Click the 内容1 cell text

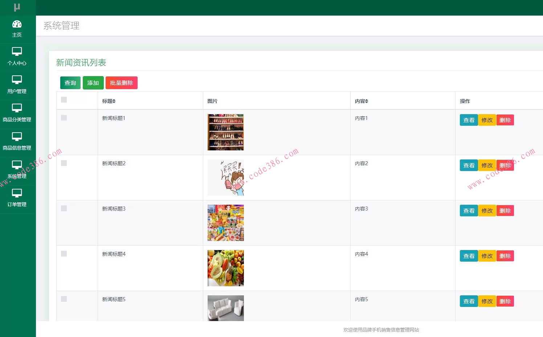(x=362, y=118)
